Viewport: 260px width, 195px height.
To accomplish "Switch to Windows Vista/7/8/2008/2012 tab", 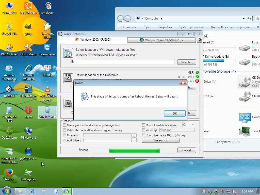I will (x=162, y=40).
